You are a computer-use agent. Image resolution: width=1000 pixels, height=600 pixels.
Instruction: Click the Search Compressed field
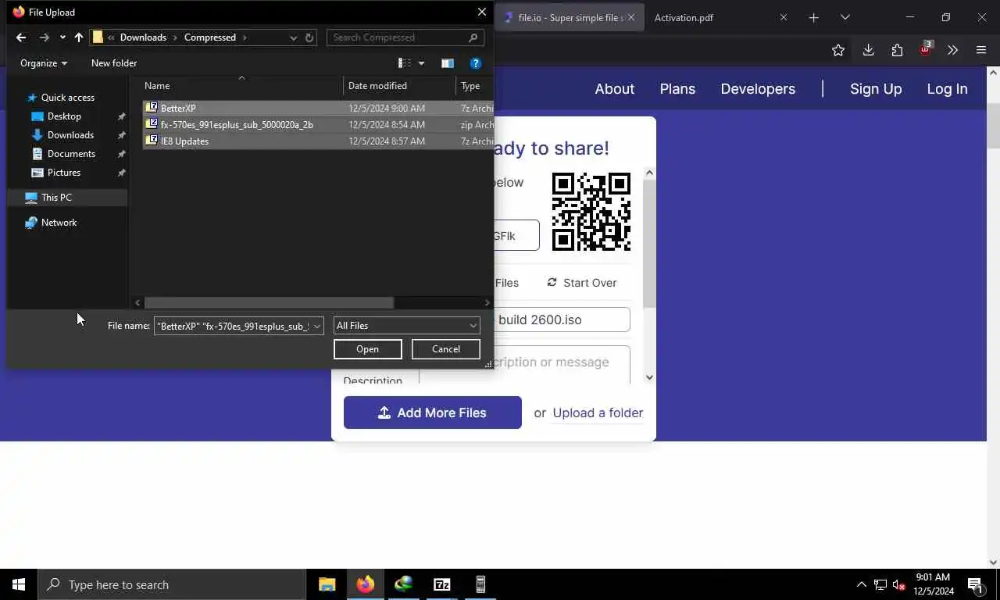point(405,37)
